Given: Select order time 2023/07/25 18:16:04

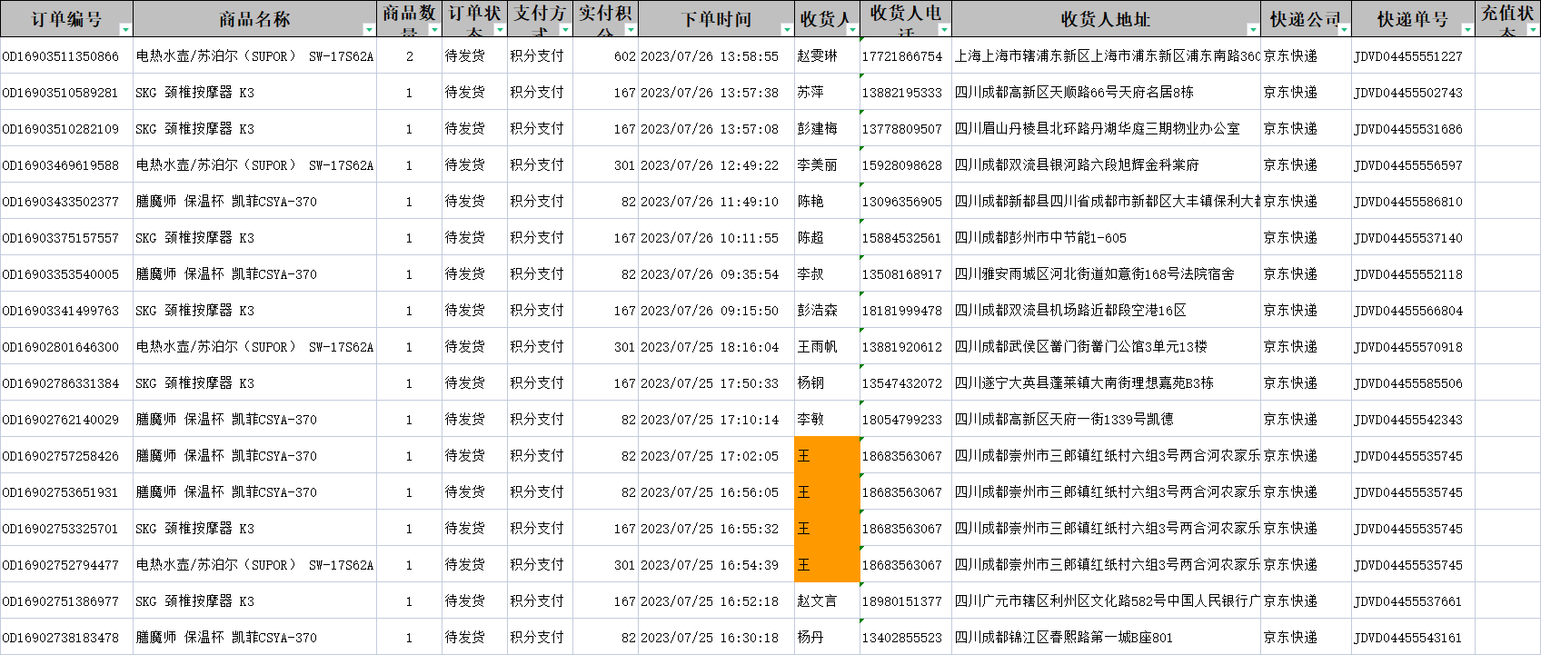Looking at the screenshot, I should (x=710, y=347).
